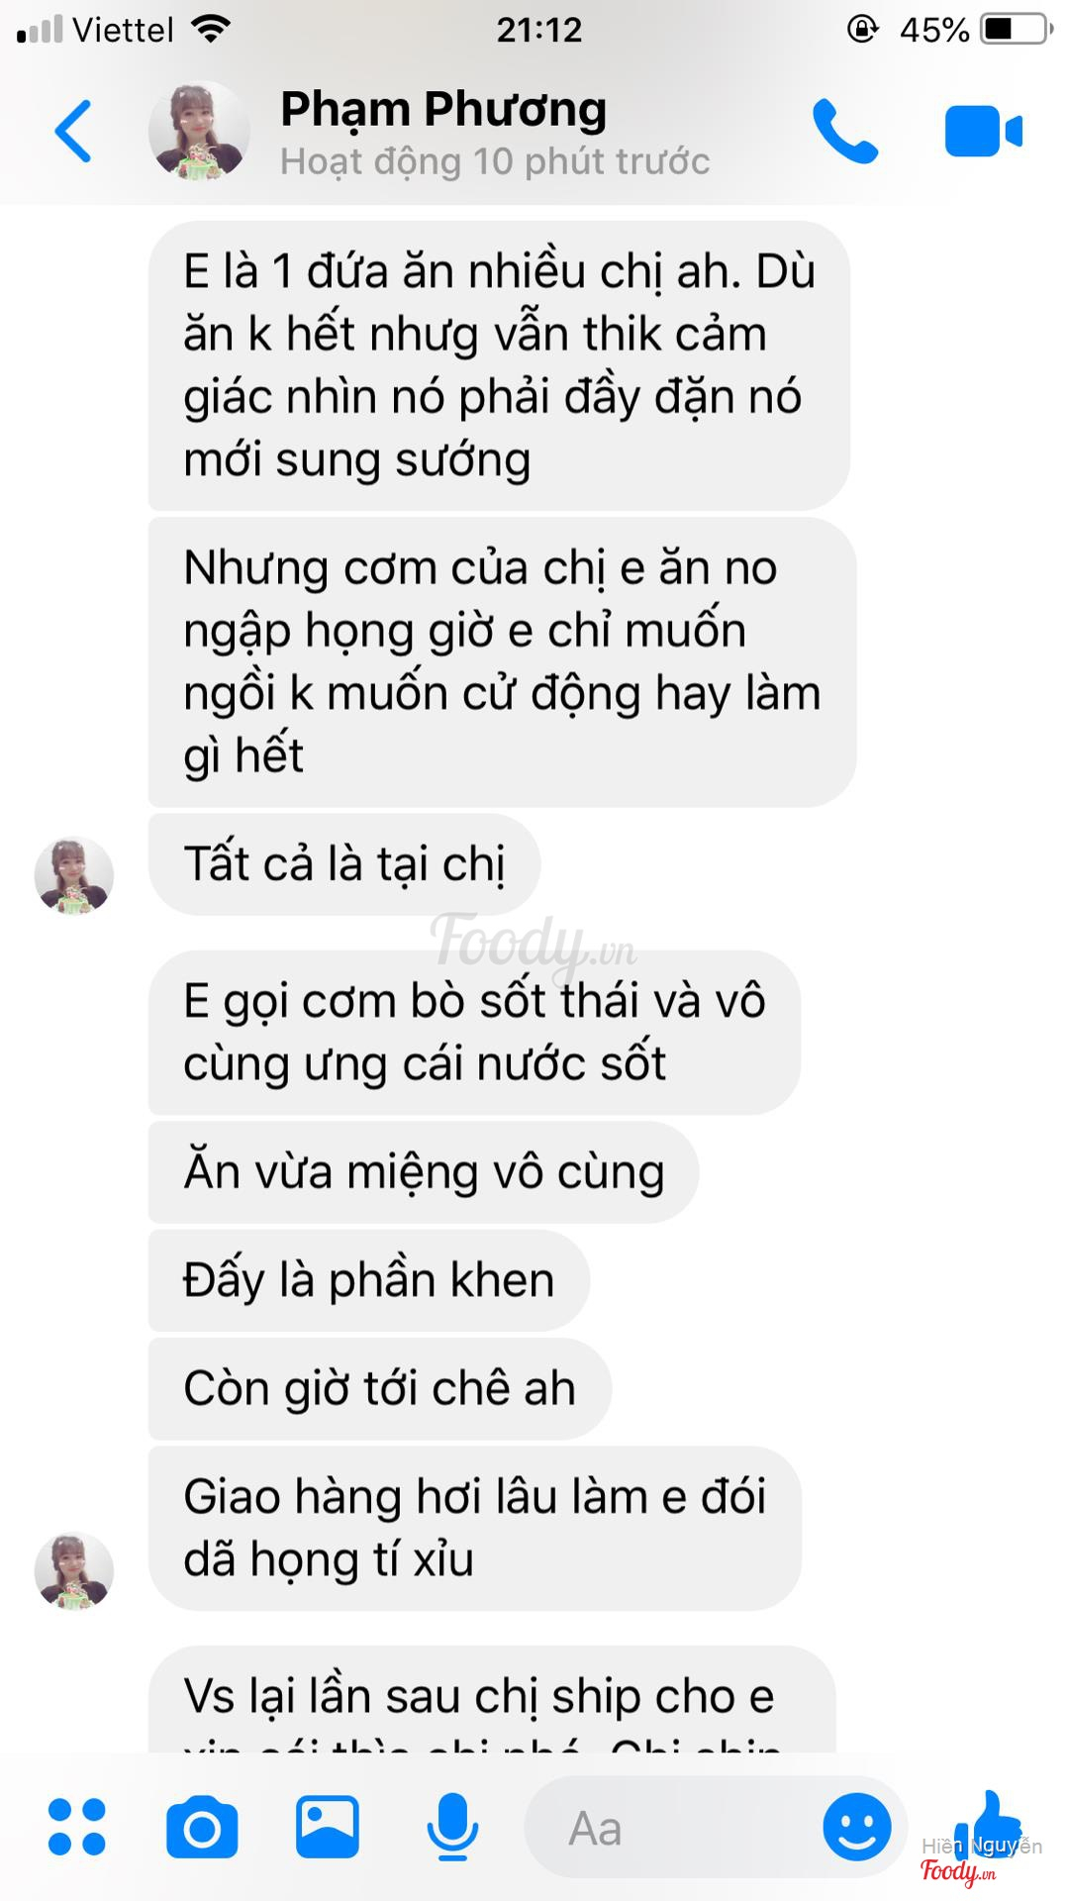Select the message 'Đấy là phần khen'
Image resolution: width=1068 pixels, height=1901 pixels.
pyautogui.click(x=369, y=1280)
